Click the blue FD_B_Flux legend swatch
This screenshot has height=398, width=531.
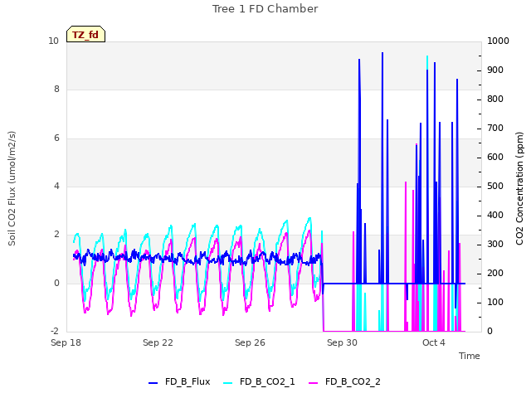tap(153, 383)
